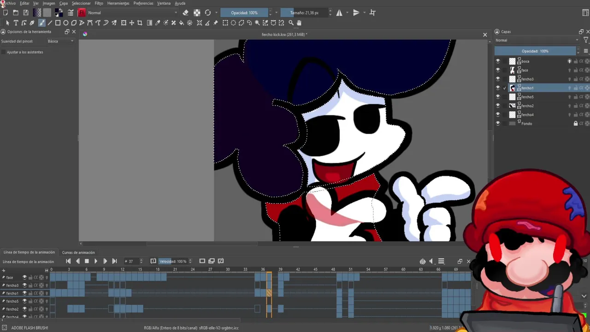Image resolution: width=590 pixels, height=332 pixels.
Task: Open 'Suavidad del pincel' Básica dropdown
Action: (x=60, y=41)
